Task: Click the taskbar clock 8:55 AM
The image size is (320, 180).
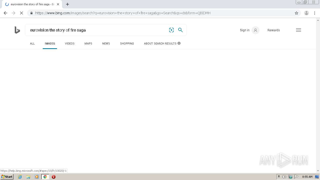Action: click(307, 177)
